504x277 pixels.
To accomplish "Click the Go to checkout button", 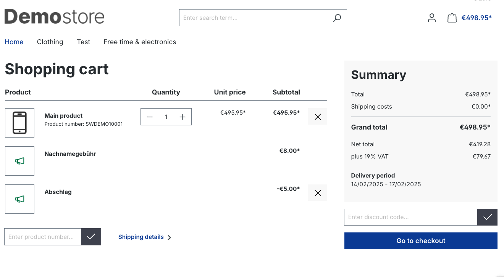I will coord(421,241).
